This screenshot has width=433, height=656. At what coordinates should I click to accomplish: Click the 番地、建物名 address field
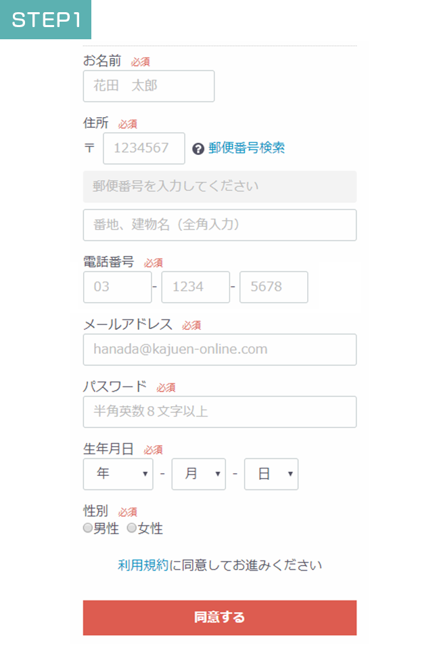coord(219,225)
